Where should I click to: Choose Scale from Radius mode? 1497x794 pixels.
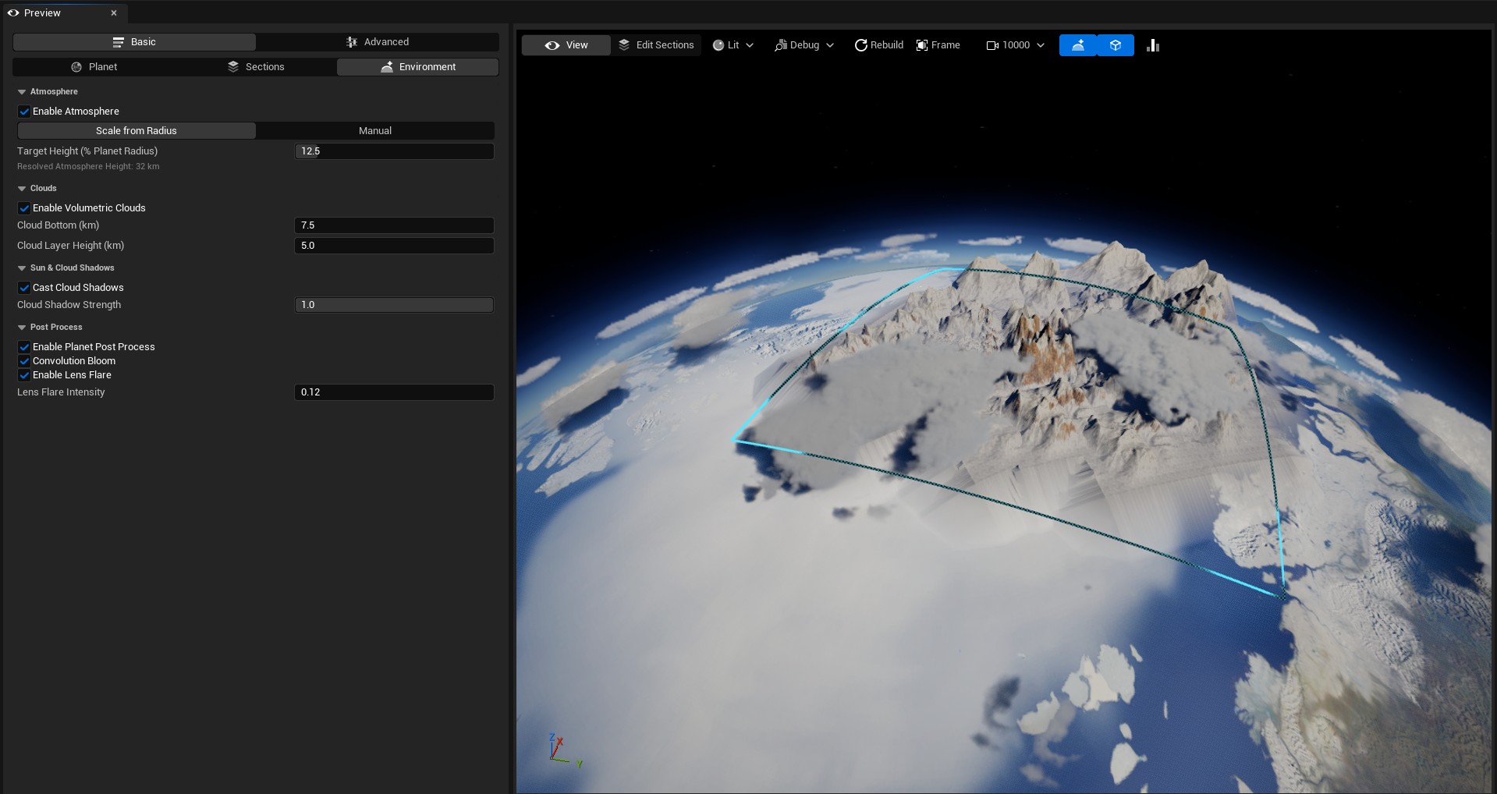pyautogui.click(x=137, y=131)
